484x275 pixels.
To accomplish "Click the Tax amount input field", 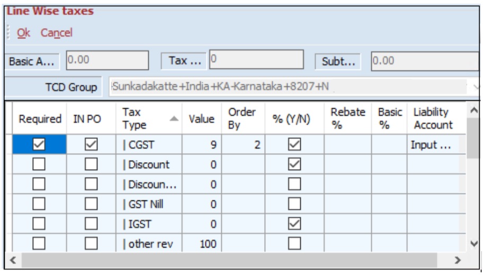I will pos(256,60).
